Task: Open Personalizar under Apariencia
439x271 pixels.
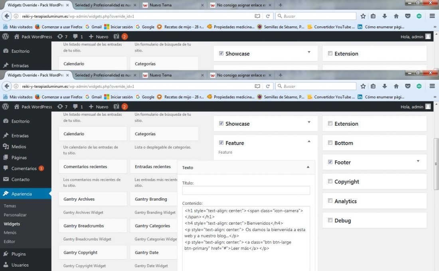Action: (x=15, y=215)
